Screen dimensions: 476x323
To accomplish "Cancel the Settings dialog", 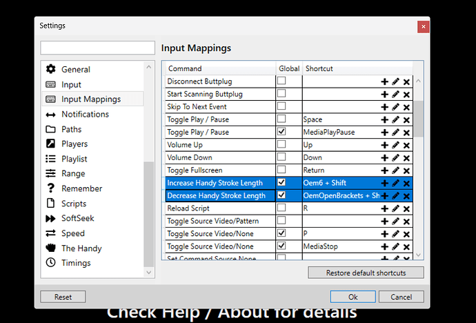I will (401, 297).
